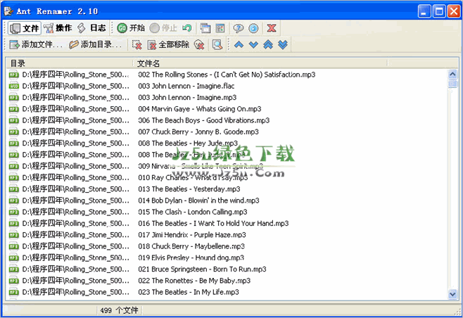Image resolution: width=463 pixels, height=318 pixels.
Task: Click the AUD icon of Imagine.flac row
Action: 14,87
